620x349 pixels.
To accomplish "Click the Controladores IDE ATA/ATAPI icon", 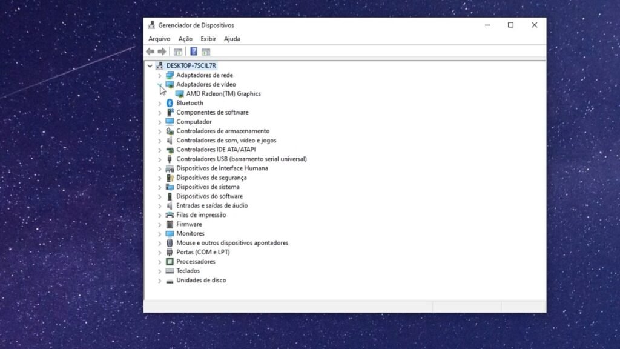I will point(170,150).
